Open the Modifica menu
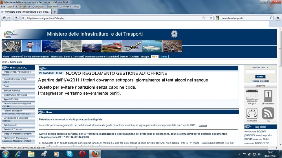Image resolution: width=282 pixels, height=158 pixels. (12, 7)
